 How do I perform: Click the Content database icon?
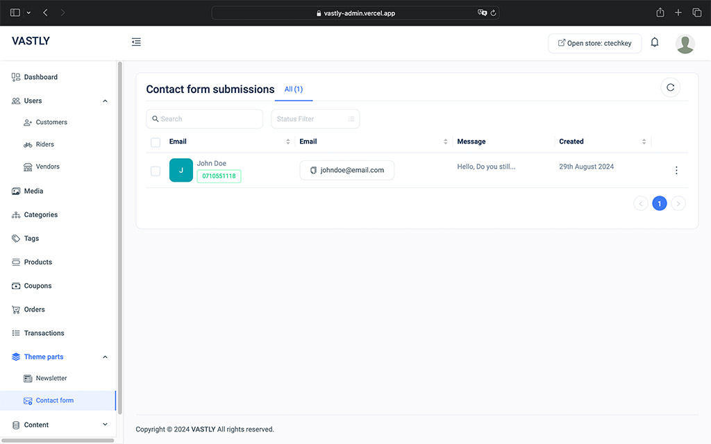[x=16, y=425]
